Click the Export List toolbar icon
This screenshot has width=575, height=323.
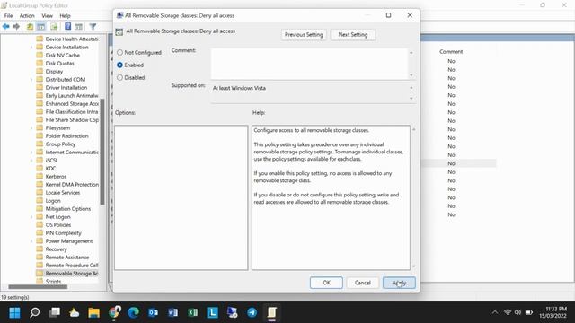click(x=54, y=26)
